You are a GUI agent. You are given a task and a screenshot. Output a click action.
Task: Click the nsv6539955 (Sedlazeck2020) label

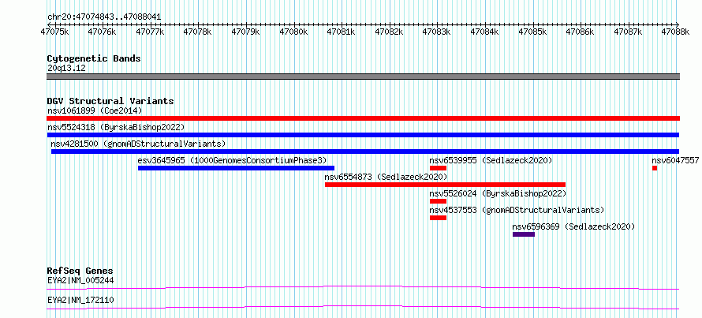[491, 160]
